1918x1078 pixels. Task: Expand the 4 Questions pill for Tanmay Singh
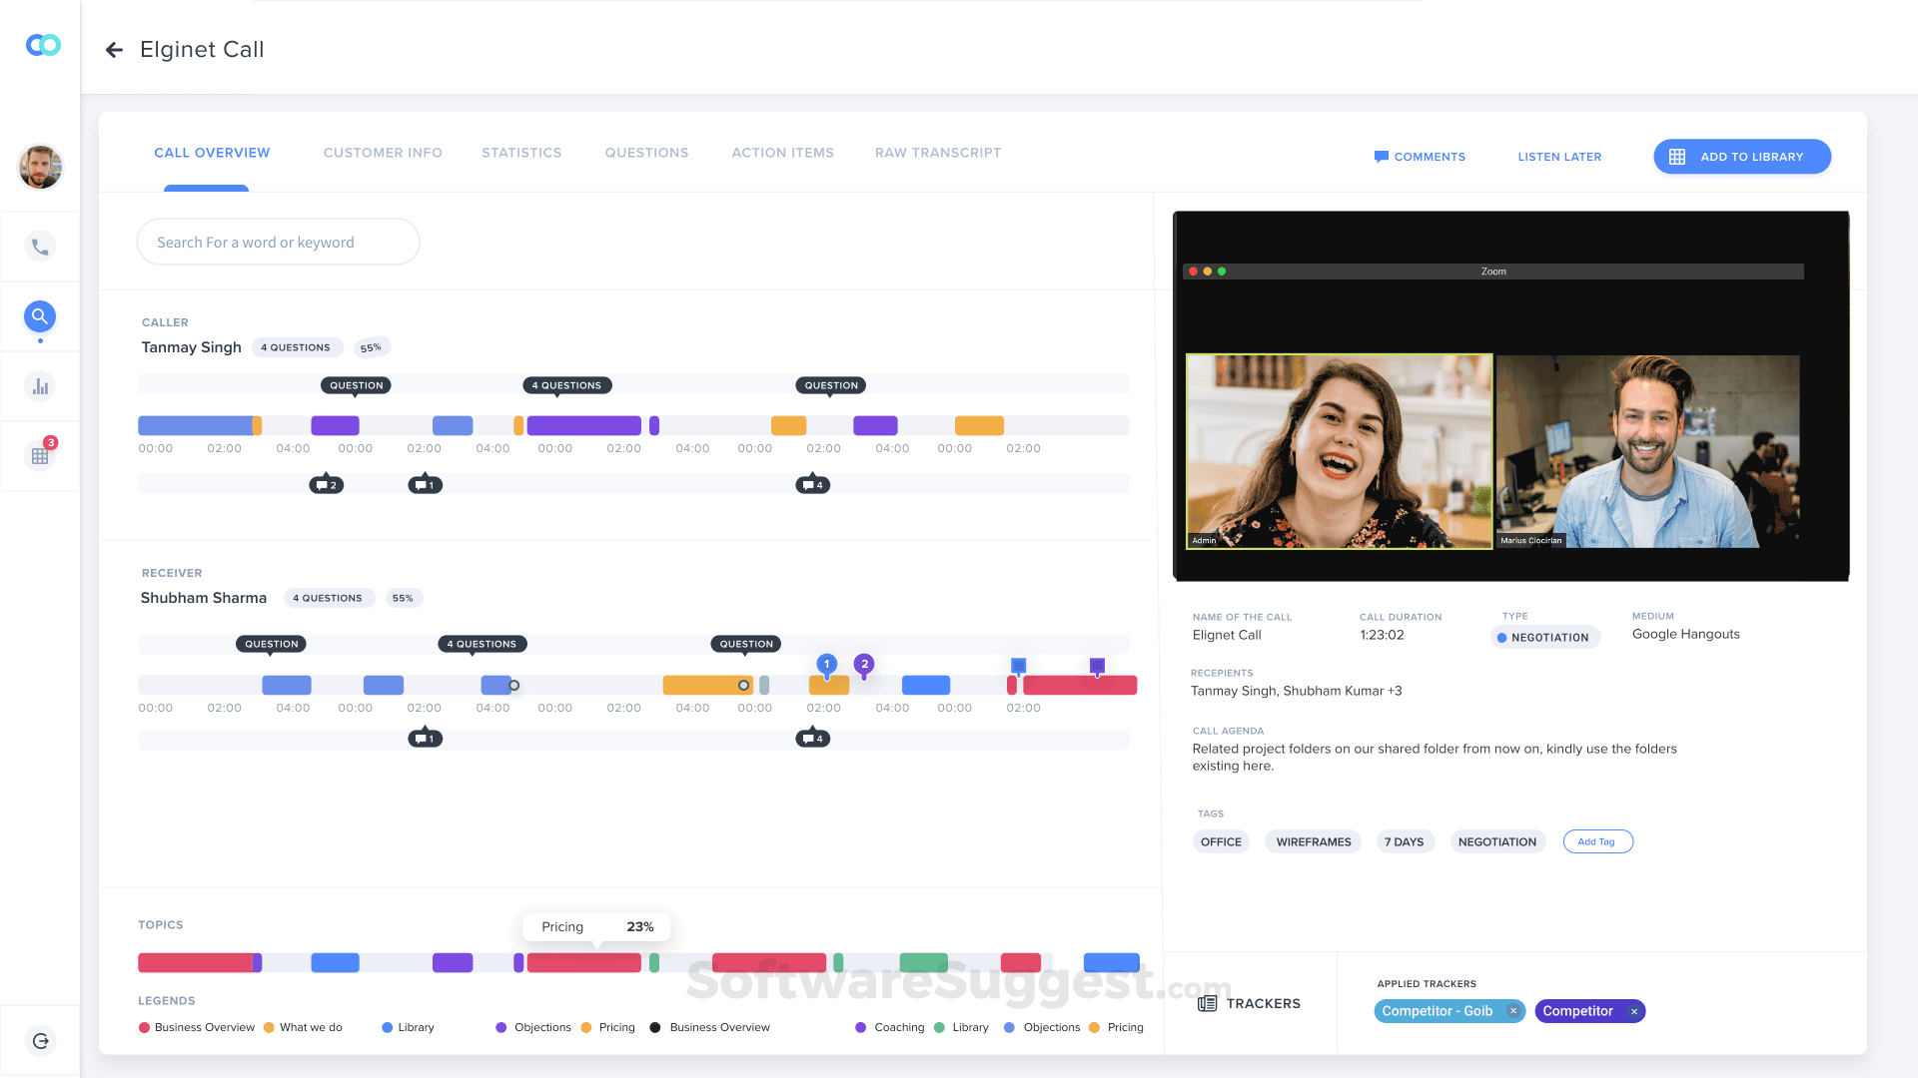297,347
